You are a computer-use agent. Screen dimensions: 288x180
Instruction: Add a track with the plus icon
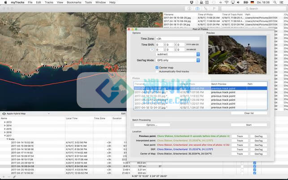click(4, 177)
